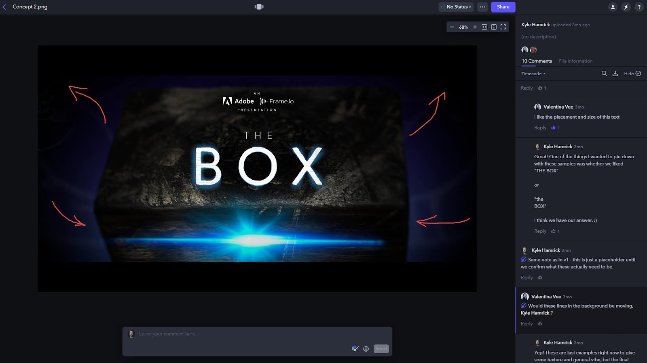Click Valentina Vee's avatar under description
Viewport: 647px width, 363px height.
point(525,50)
